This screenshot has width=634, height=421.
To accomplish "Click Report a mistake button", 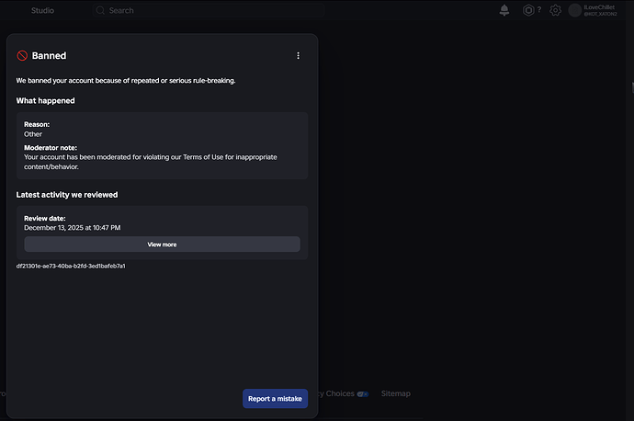I will click(275, 399).
